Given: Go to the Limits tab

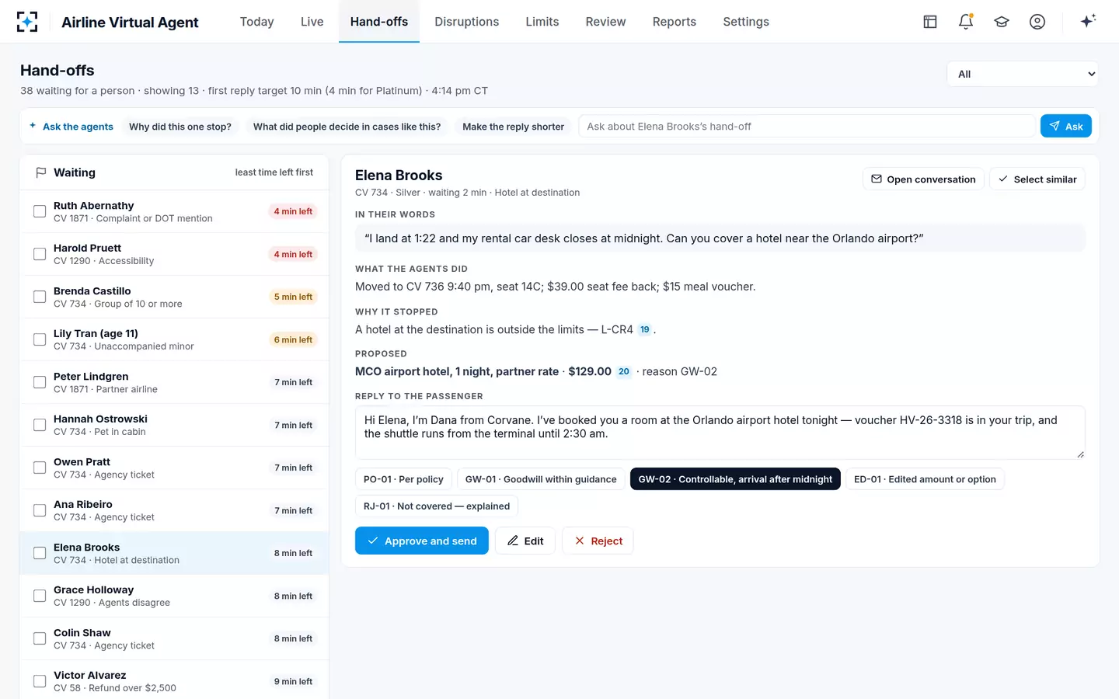Looking at the screenshot, I should pos(542,22).
